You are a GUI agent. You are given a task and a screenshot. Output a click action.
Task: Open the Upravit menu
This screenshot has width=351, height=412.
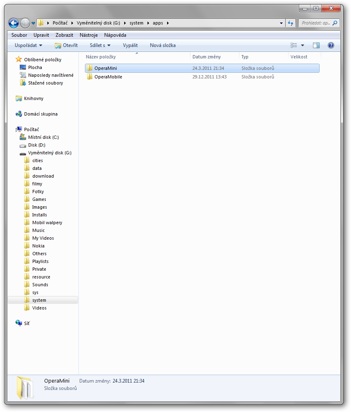(x=41, y=35)
